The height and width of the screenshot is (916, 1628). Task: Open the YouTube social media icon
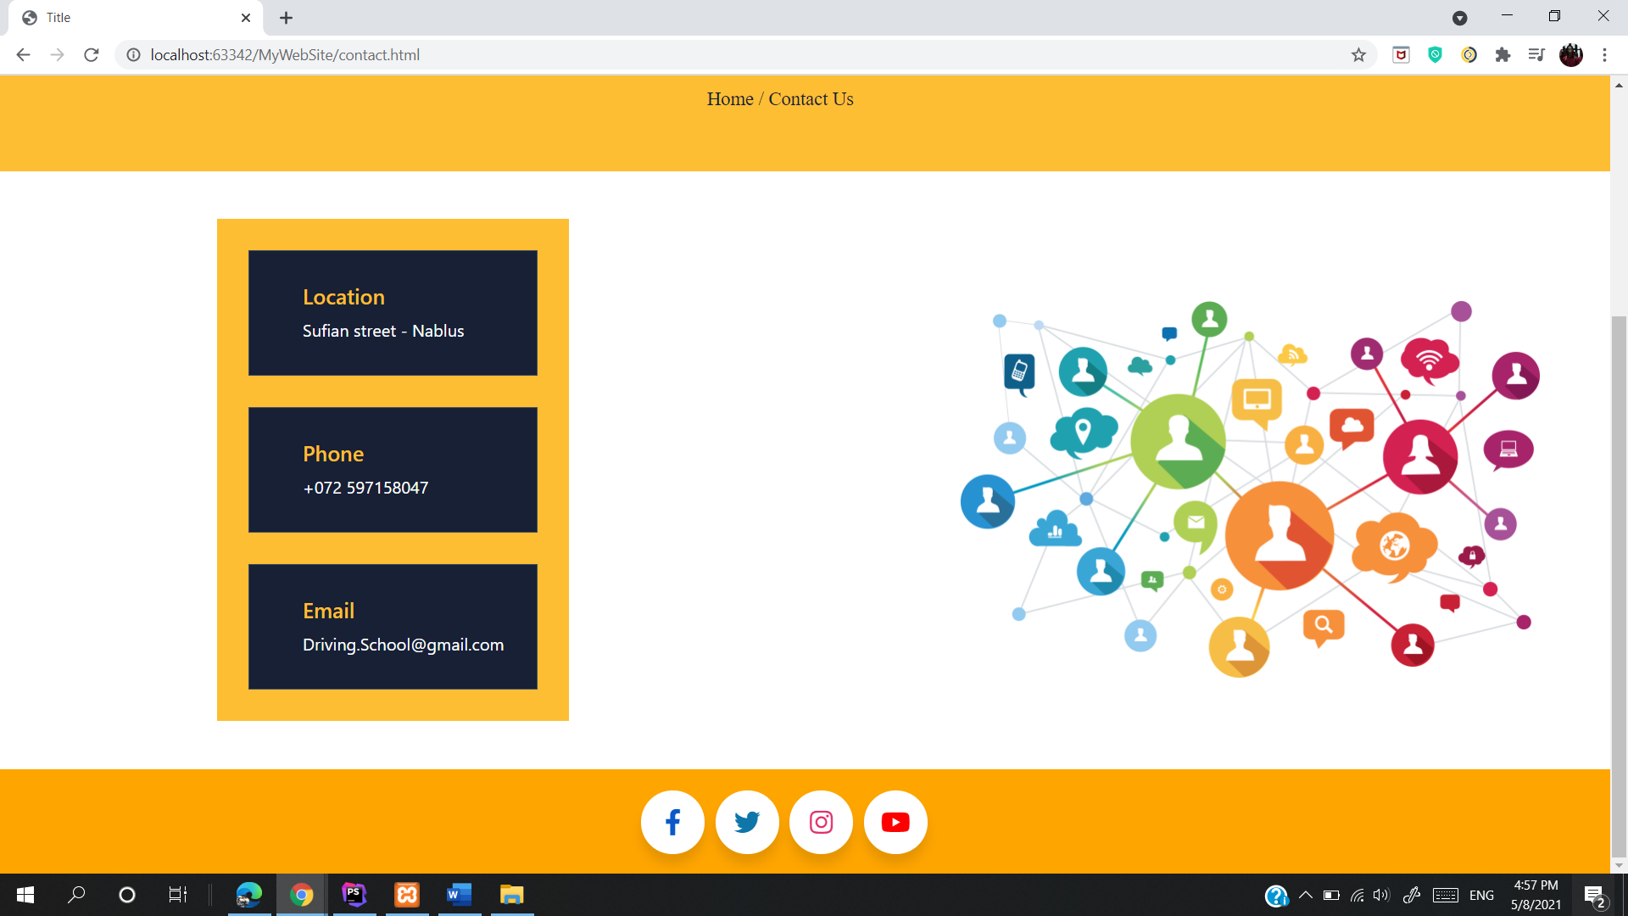[895, 822]
